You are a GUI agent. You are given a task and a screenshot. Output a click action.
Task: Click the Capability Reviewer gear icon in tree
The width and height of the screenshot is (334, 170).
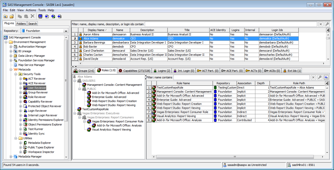click(x=25, y=102)
